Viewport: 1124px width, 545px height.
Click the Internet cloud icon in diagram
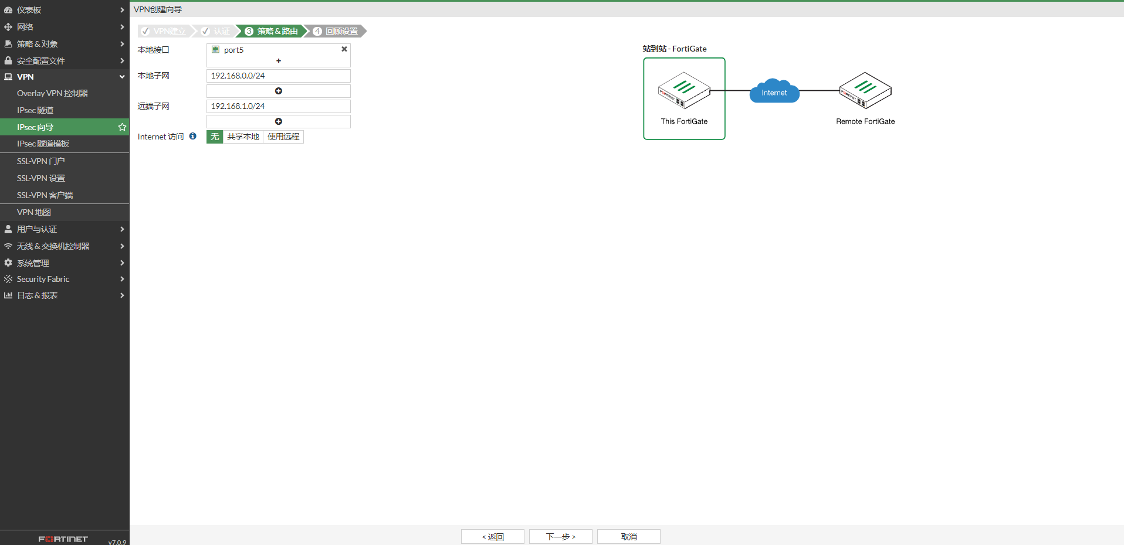[774, 91]
